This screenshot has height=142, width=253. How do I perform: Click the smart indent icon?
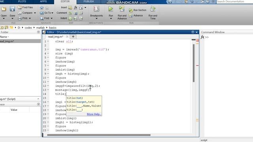tap(70, 19)
